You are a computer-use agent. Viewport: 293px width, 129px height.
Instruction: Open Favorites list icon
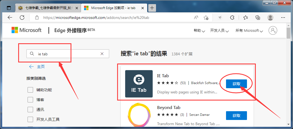246,18
